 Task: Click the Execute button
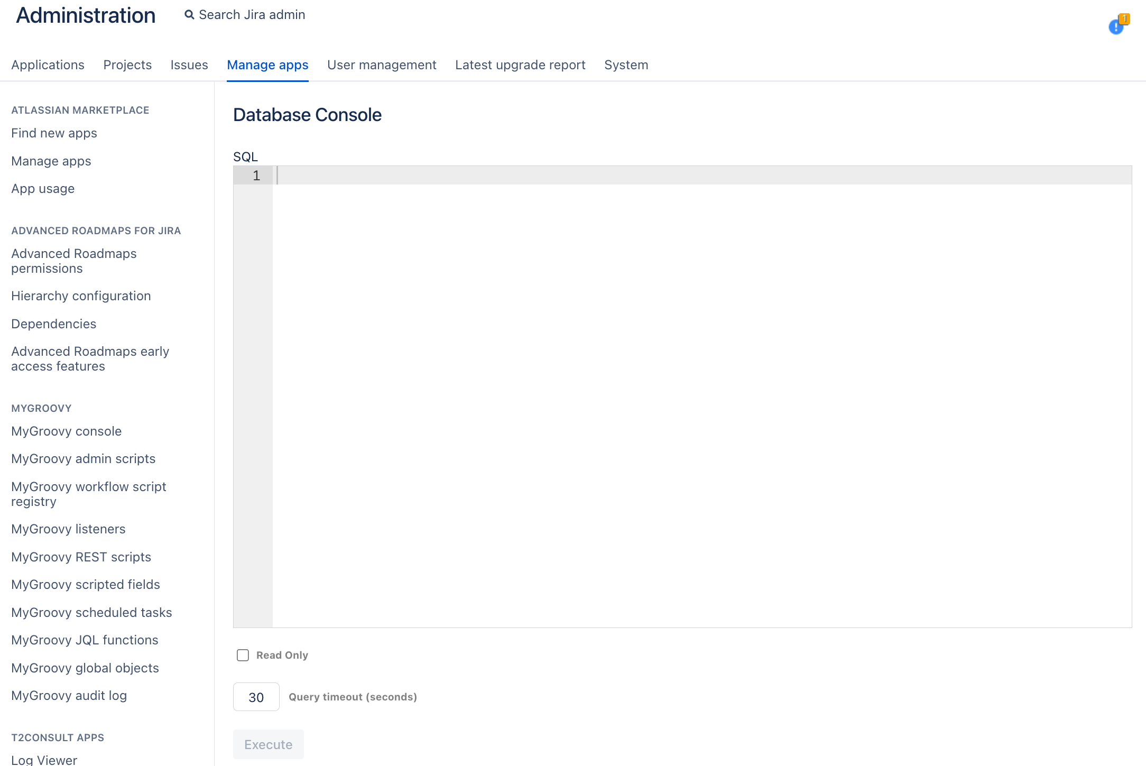[268, 744]
